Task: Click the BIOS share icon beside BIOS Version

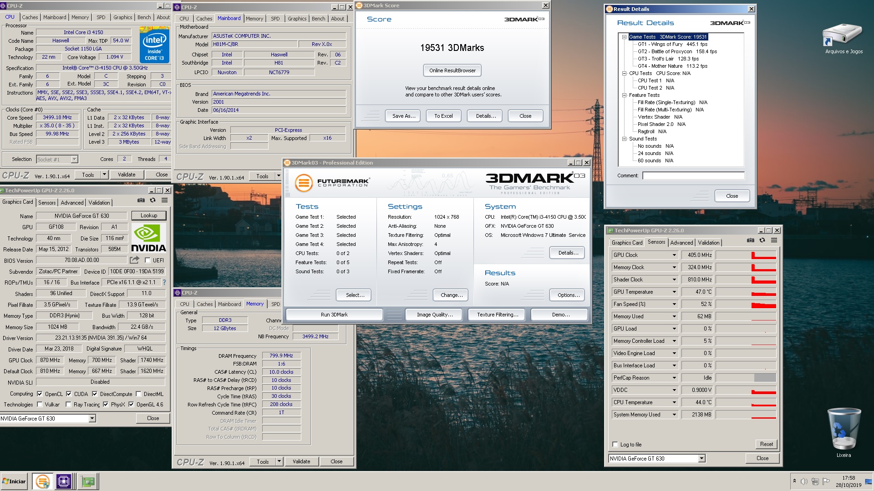Action: [x=134, y=260]
